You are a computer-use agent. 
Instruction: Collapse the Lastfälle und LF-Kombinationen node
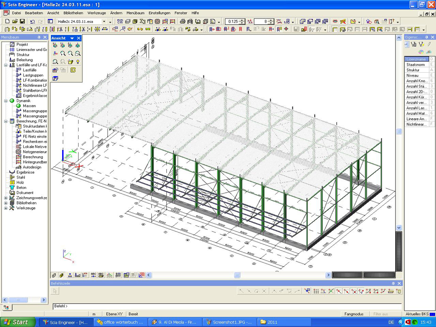[6, 65]
